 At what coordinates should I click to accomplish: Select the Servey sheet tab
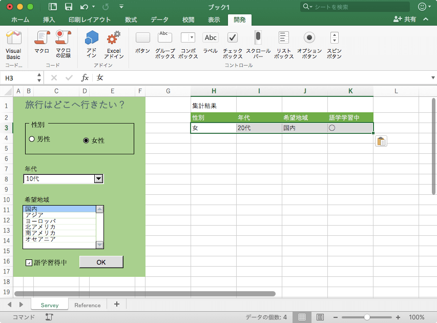coord(50,305)
